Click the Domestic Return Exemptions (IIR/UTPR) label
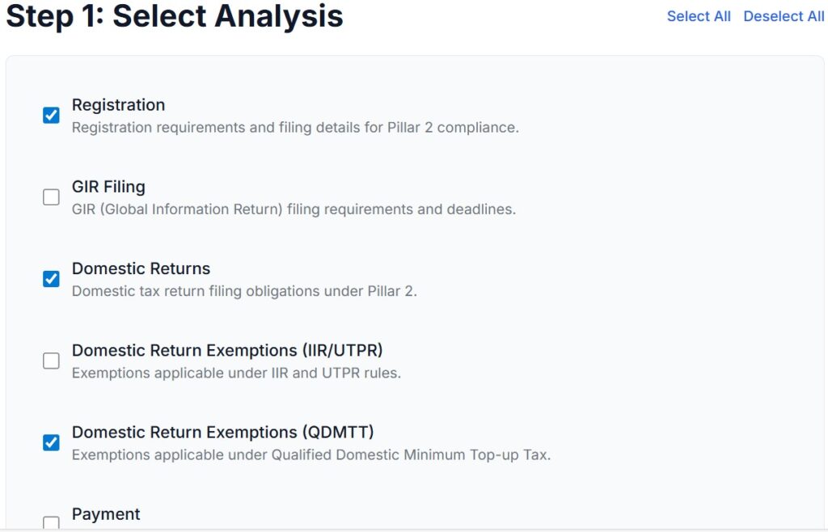The width and height of the screenshot is (828, 532). pos(227,350)
